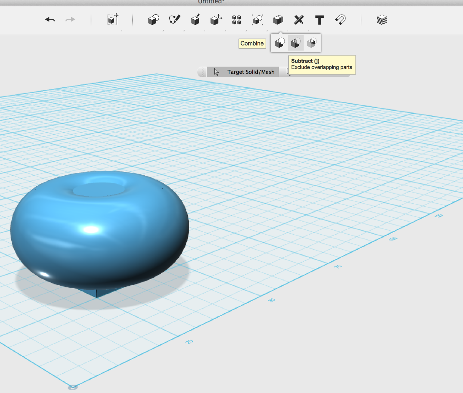This screenshot has height=393, width=463.
Task: Choose the Subtract option in Combine flyout
Action: [x=296, y=43]
